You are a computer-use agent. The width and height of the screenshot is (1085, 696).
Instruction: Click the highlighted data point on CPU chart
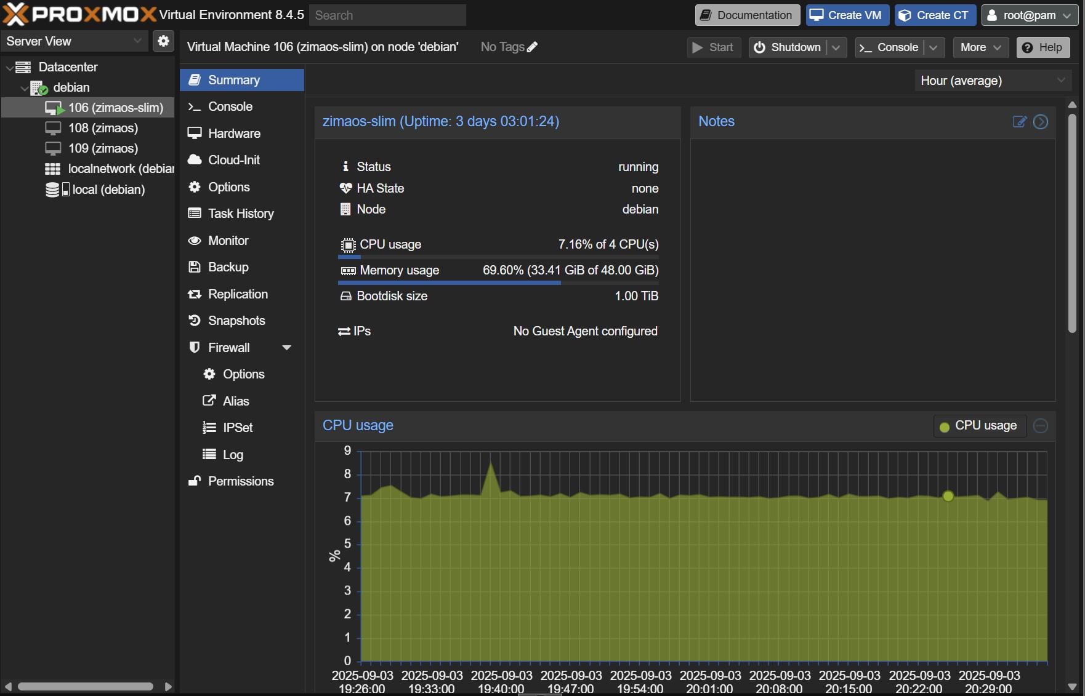point(948,496)
